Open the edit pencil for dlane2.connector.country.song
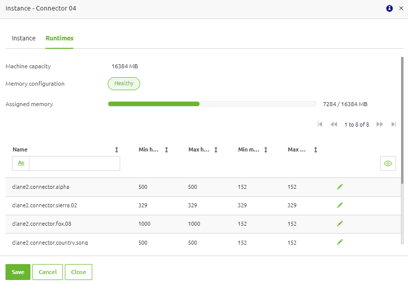The width and height of the screenshot is (408, 284). click(x=340, y=242)
